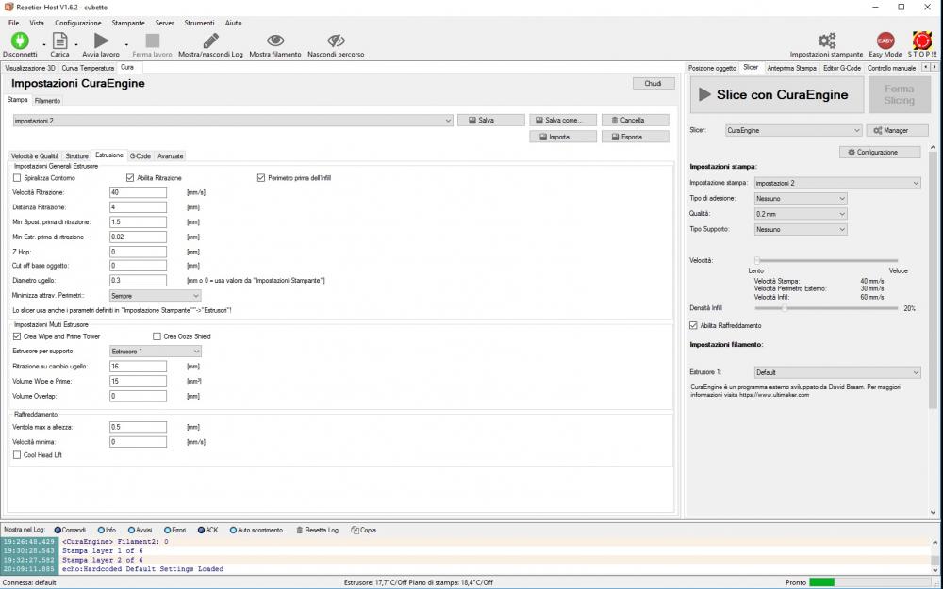Click the Mostra filamento eye icon
This screenshot has width=943, height=589.
[x=275, y=41]
